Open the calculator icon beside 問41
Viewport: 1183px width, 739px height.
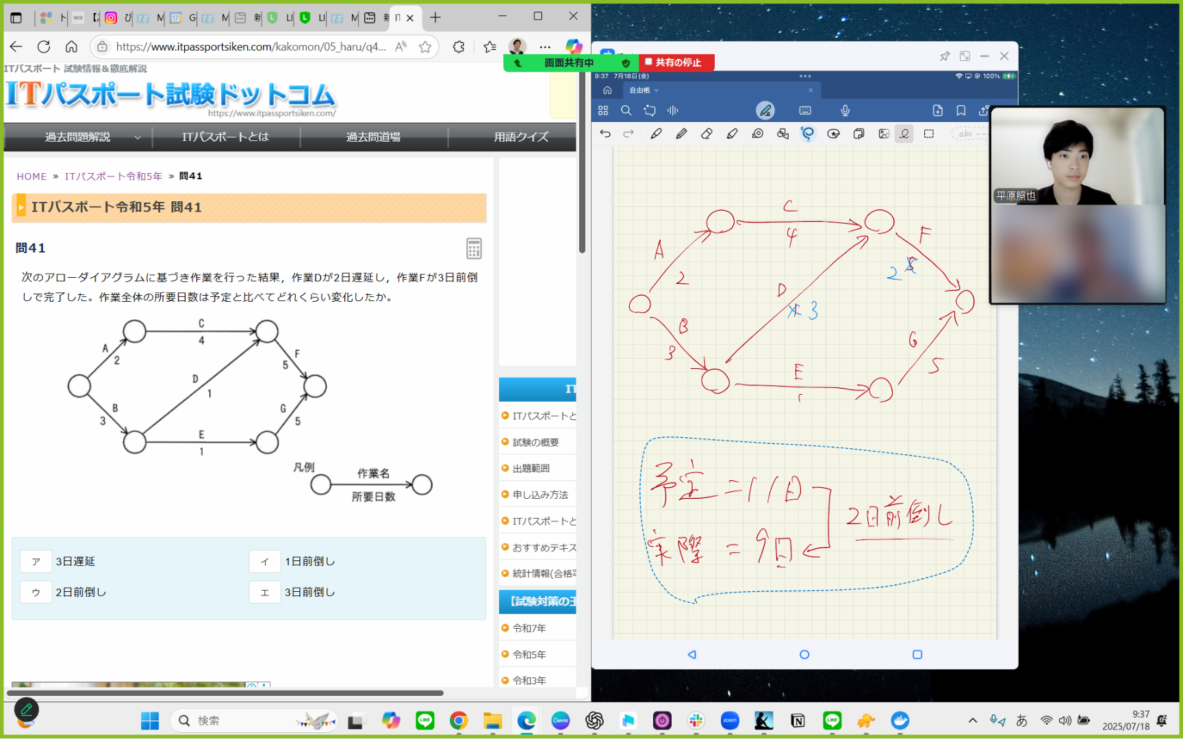(x=474, y=248)
